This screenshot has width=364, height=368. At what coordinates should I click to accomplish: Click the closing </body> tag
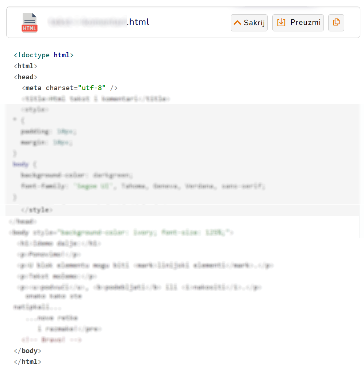[x=27, y=350]
